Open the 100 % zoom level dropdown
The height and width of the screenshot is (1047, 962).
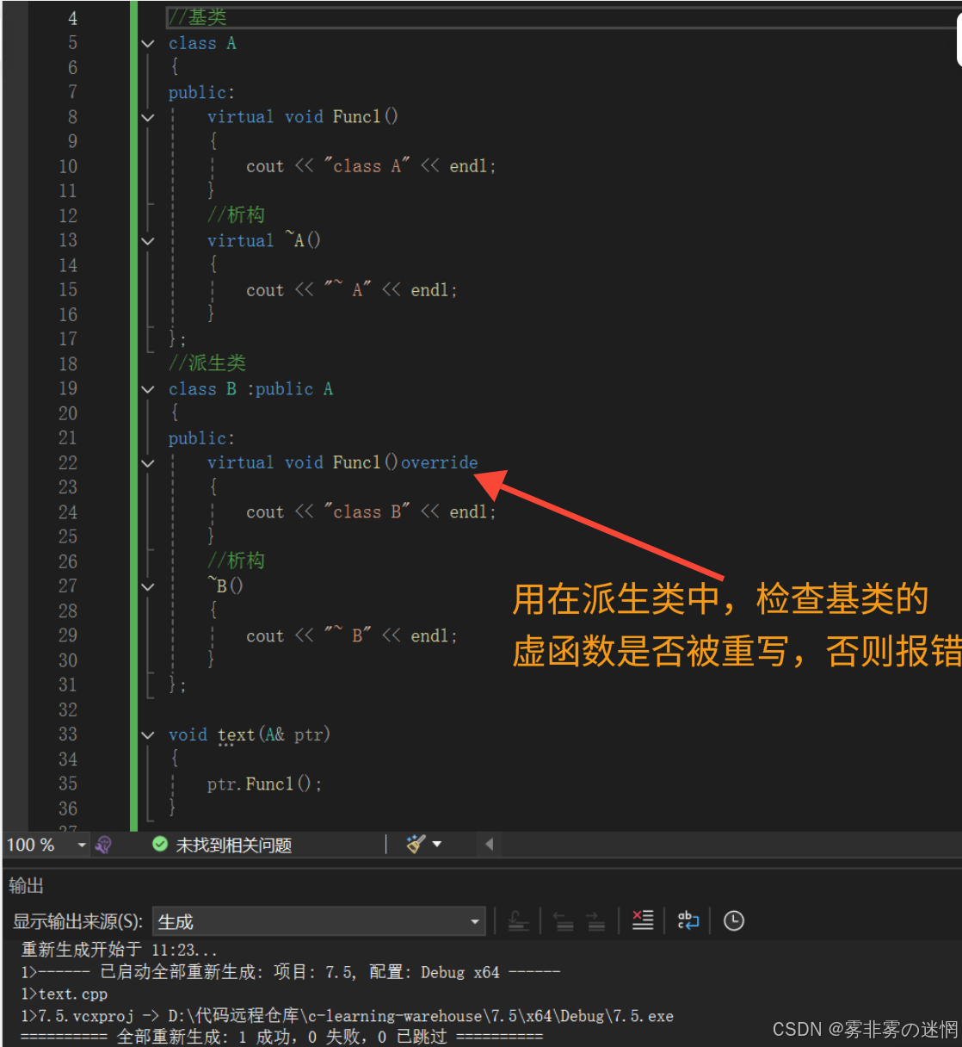pyautogui.click(x=82, y=845)
